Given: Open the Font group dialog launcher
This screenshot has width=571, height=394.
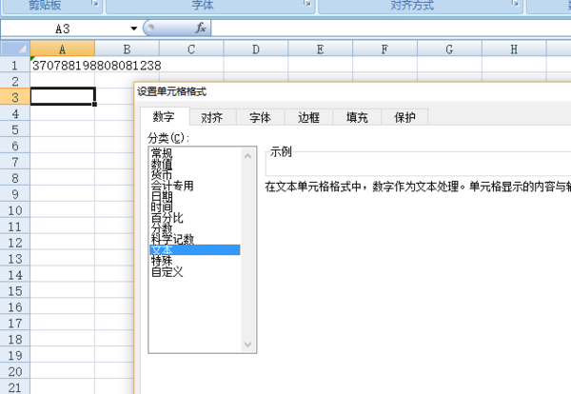Looking at the screenshot, I should (x=308, y=4).
